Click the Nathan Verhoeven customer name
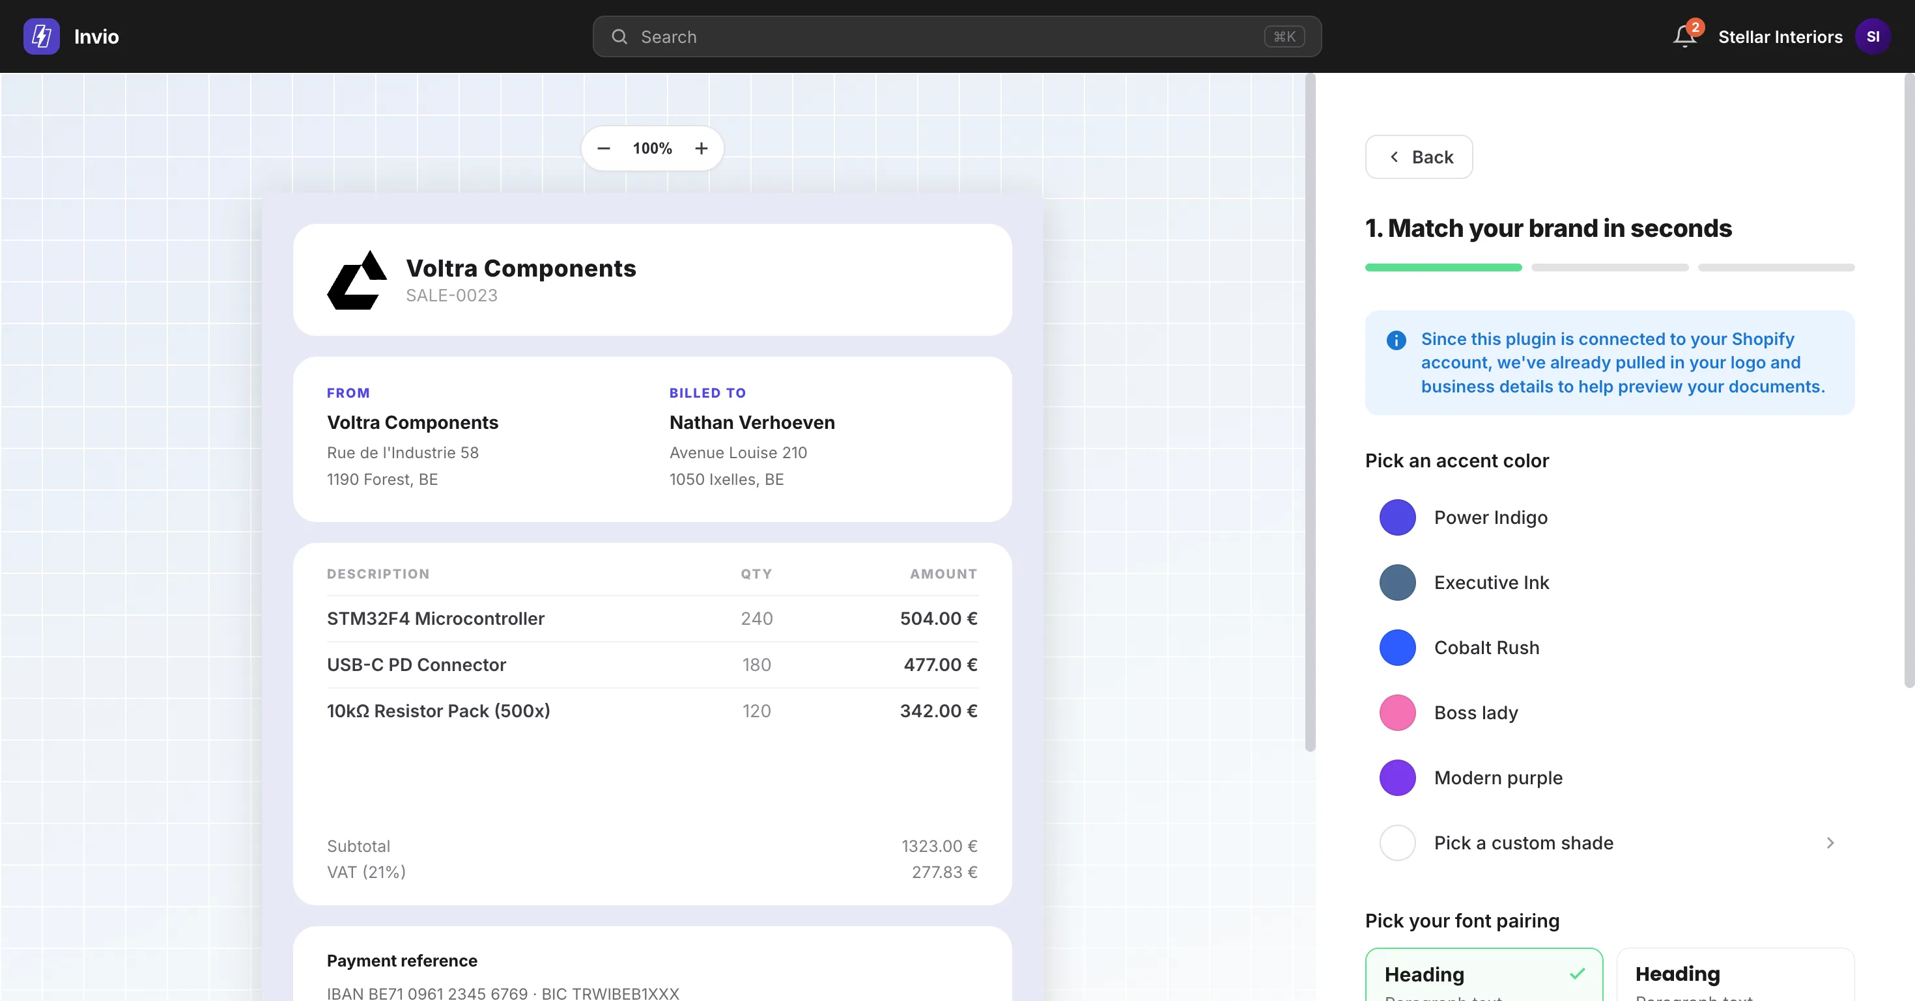 coord(752,422)
